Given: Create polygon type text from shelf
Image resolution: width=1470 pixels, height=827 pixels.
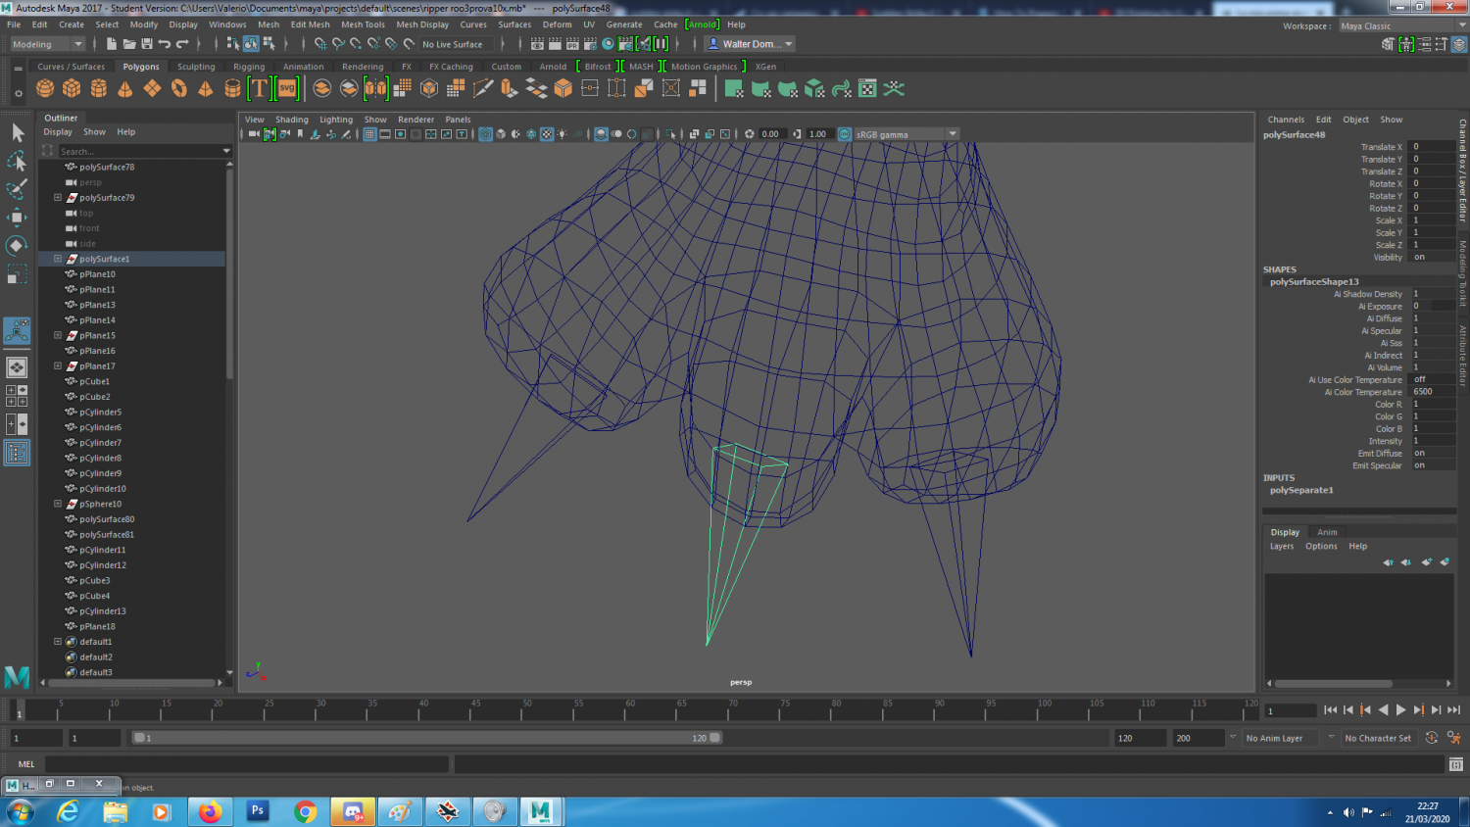Looking at the screenshot, I should tap(259, 89).
